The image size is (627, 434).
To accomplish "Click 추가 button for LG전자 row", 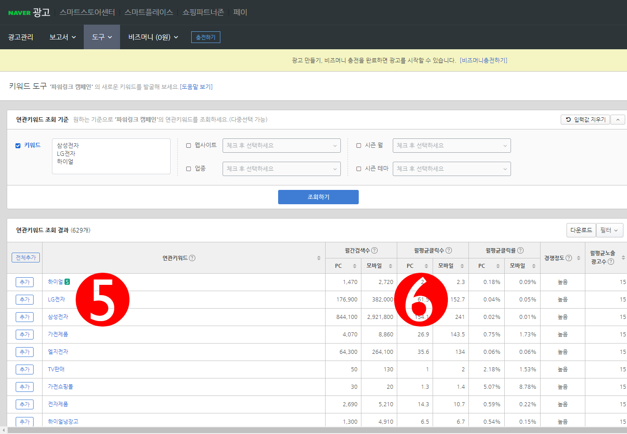I will pos(25,300).
